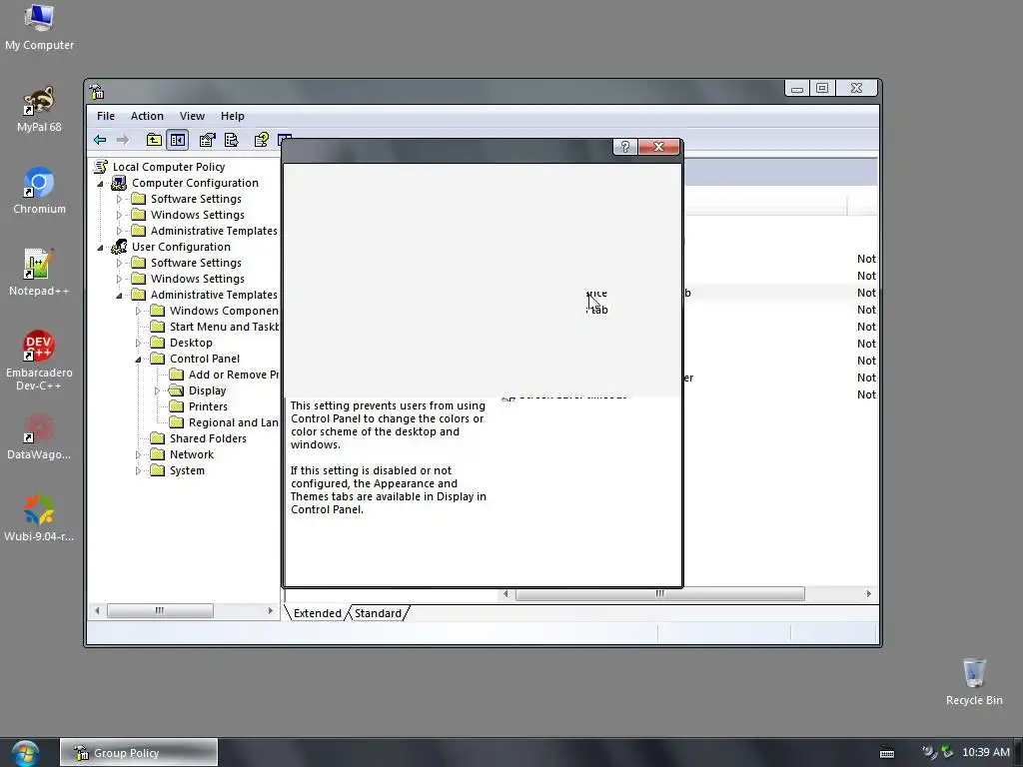Collapse the Computer Configuration node
The width and height of the screenshot is (1023, 767).
point(101,184)
